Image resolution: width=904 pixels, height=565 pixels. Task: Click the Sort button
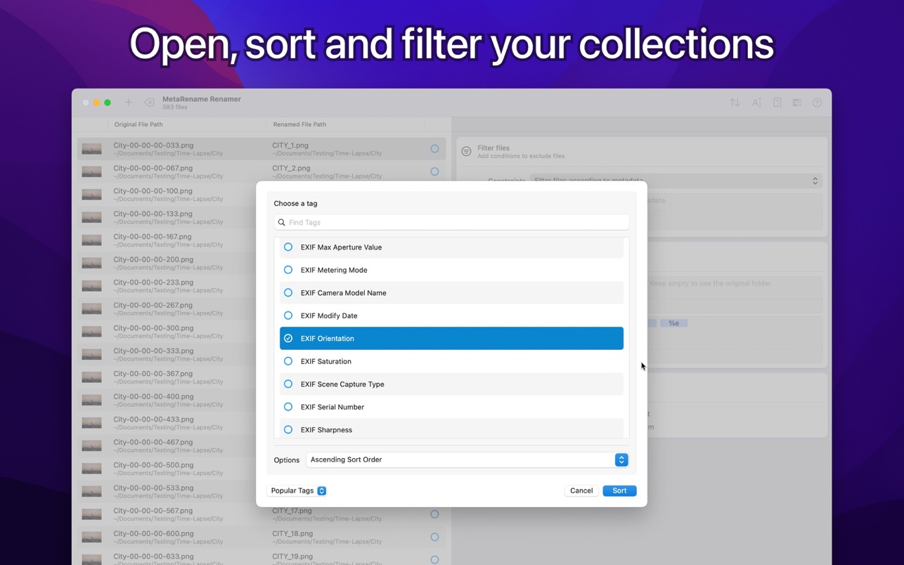click(619, 491)
